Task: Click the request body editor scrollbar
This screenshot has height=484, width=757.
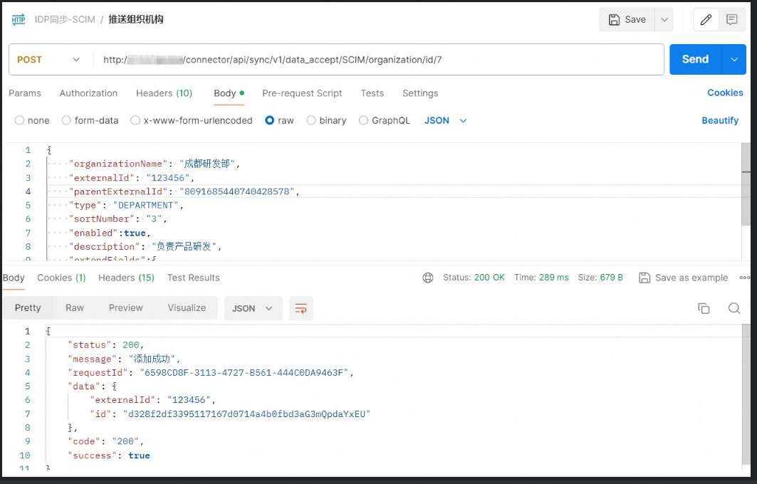Action: (746, 185)
